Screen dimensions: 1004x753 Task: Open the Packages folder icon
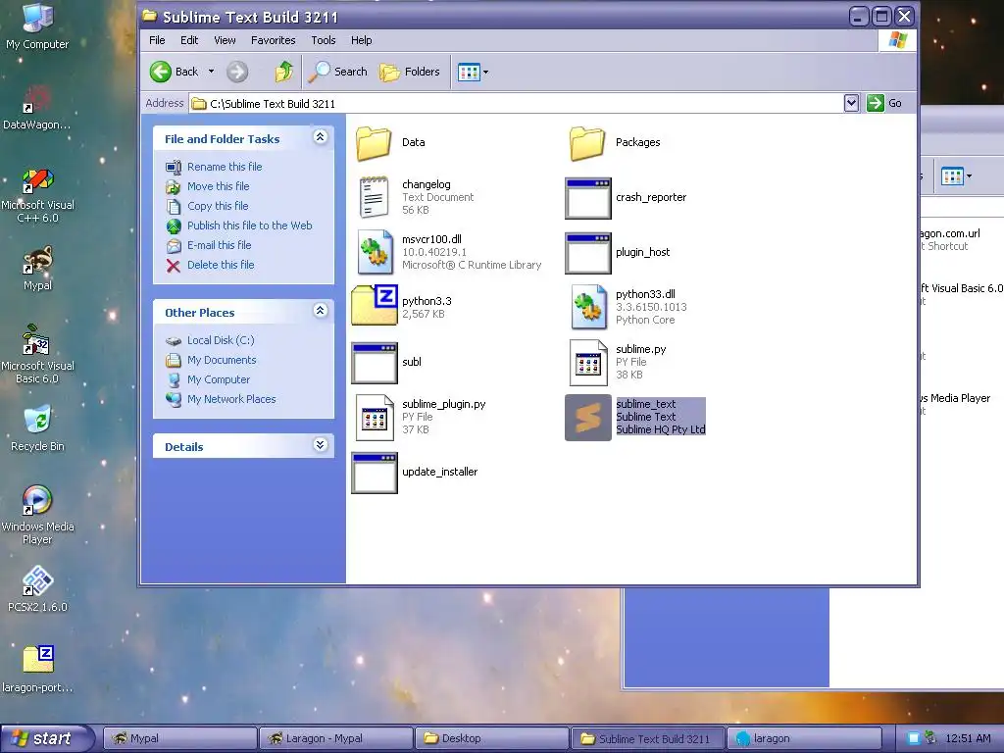click(587, 143)
